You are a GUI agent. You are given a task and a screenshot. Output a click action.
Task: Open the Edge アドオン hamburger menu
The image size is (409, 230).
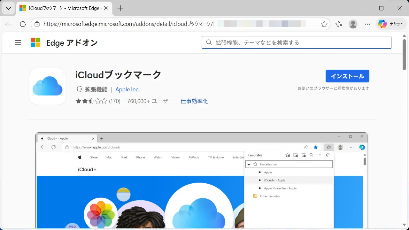tap(18, 42)
